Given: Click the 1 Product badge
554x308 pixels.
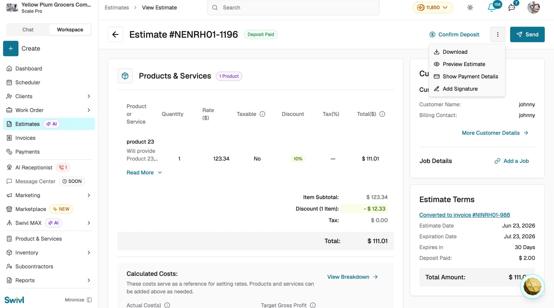Looking at the screenshot, I should 229,76.
